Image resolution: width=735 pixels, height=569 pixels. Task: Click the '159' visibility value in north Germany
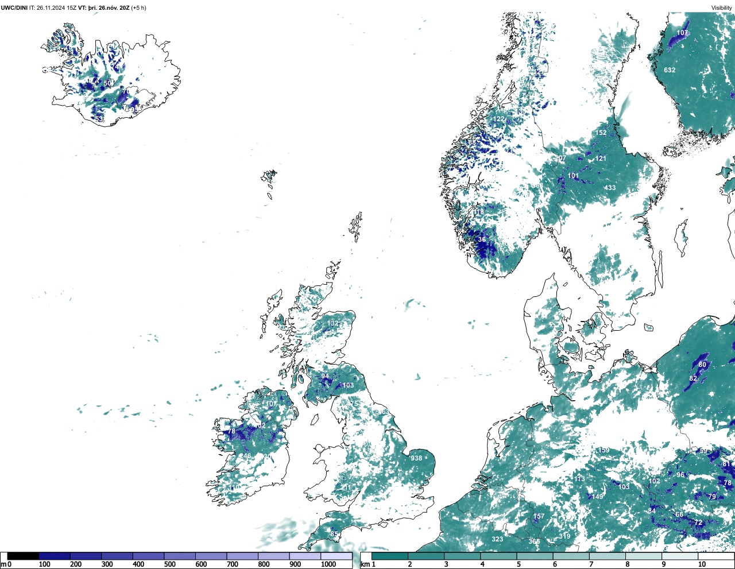click(x=604, y=450)
